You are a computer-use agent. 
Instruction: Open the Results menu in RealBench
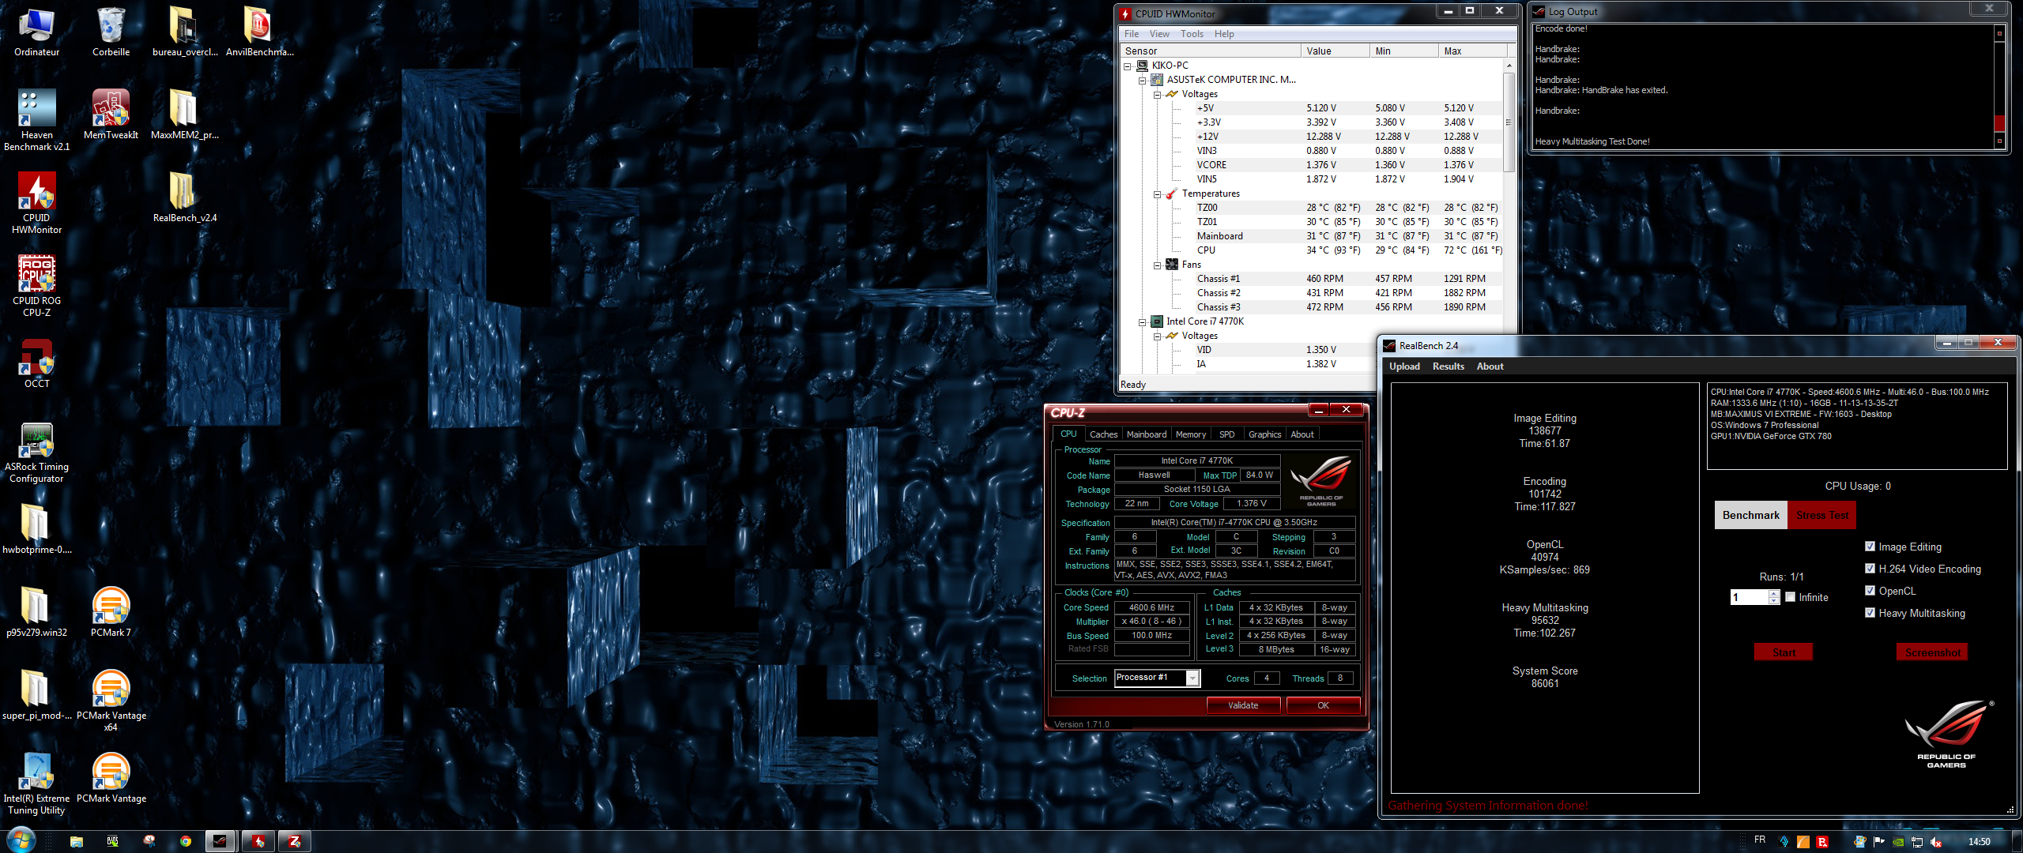(x=1448, y=366)
